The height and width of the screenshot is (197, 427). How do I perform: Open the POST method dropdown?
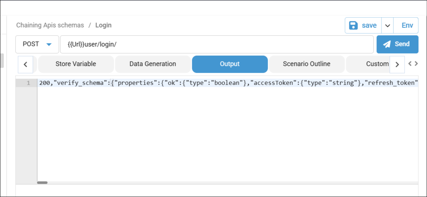[37, 44]
